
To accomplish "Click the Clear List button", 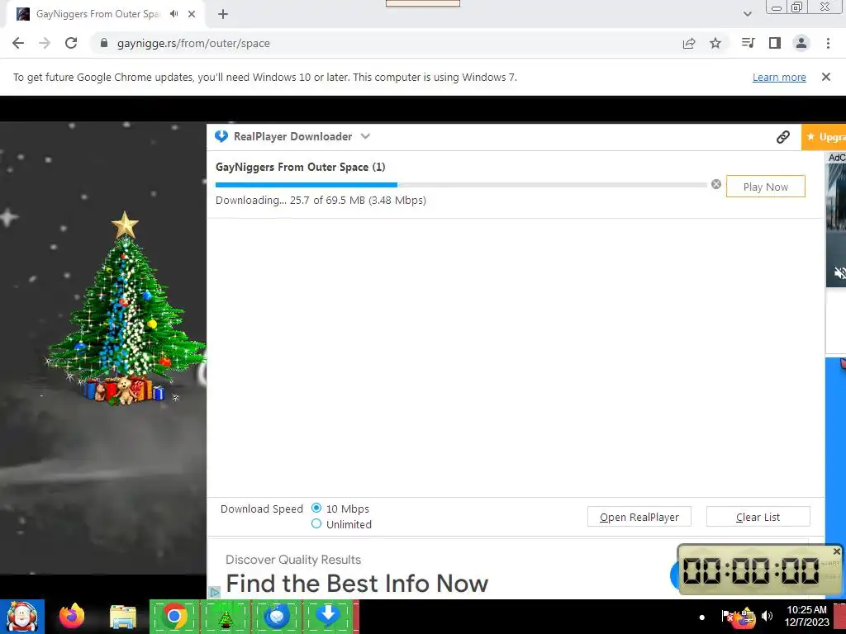I will 758,517.
